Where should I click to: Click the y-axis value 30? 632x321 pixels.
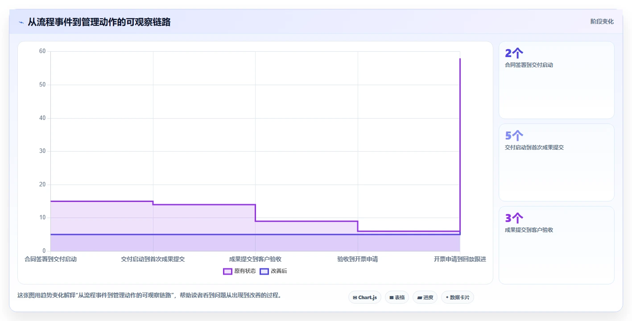coord(42,151)
